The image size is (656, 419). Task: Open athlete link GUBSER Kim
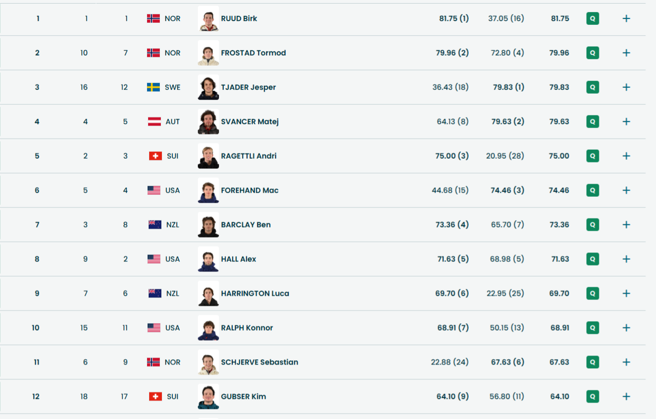(x=243, y=397)
